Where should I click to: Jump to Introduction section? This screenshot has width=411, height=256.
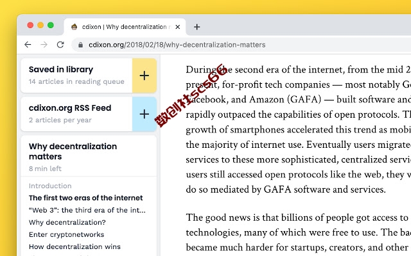[x=50, y=186]
